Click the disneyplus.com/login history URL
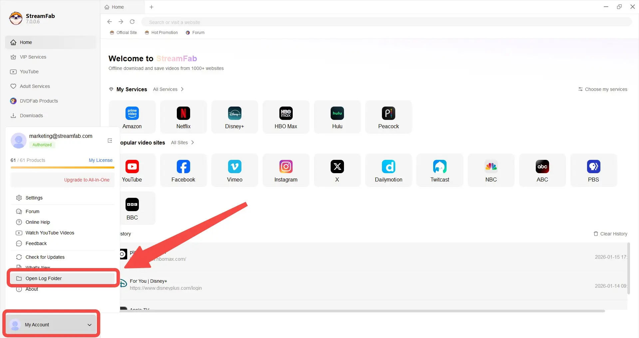 (x=166, y=288)
